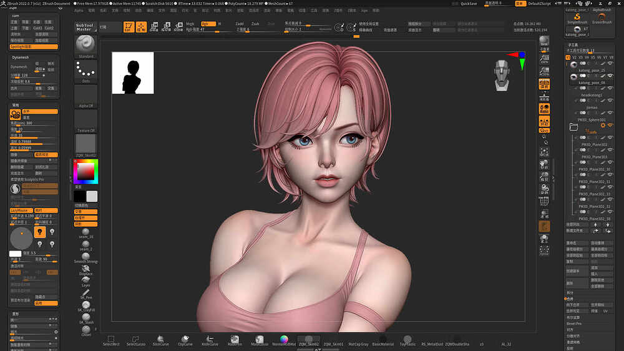Select the MaskLasso brush
This screenshot has width=624, height=351.
click(260, 340)
